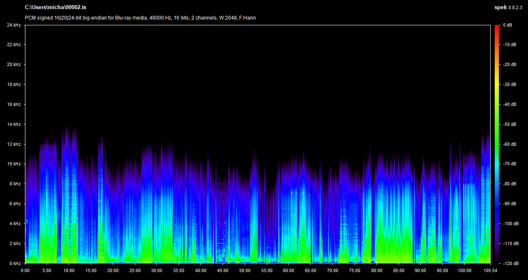
Task: Click the 0:00 time marker
Action: 25,270
